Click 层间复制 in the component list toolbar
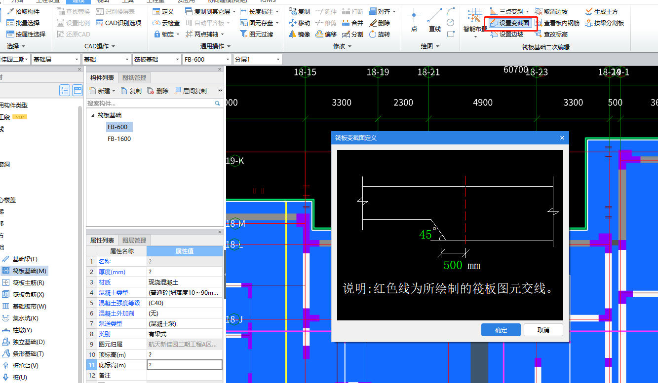Image resolution: width=658 pixels, height=383 pixels. click(x=191, y=91)
